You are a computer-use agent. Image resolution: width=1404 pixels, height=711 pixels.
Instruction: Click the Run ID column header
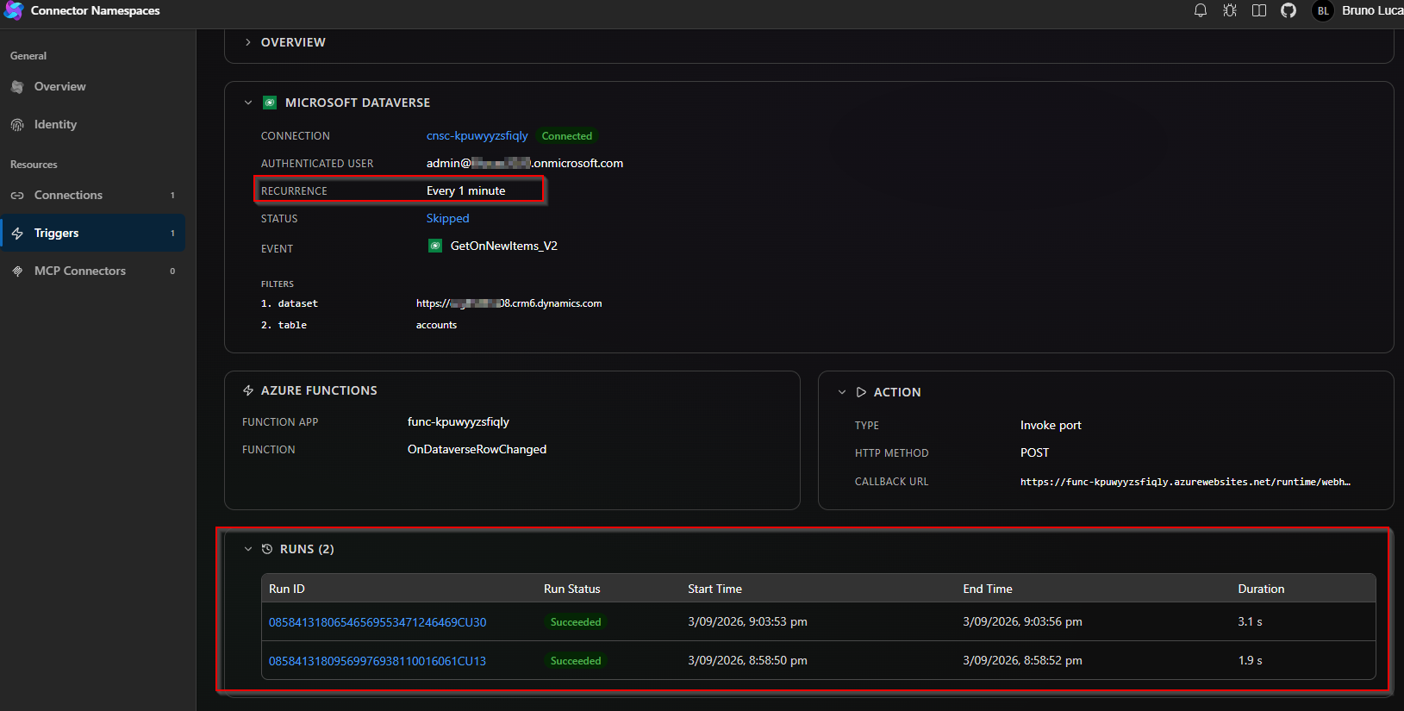pos(287,589)
